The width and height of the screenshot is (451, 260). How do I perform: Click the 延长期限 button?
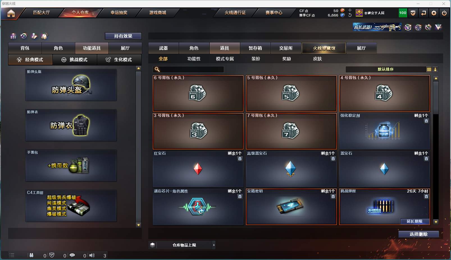(414, 221)
